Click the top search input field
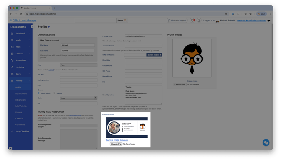Viewport: 281px width, 160px height. (96, 21)
